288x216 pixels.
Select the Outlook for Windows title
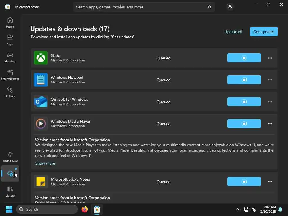(x=69, y=99)
